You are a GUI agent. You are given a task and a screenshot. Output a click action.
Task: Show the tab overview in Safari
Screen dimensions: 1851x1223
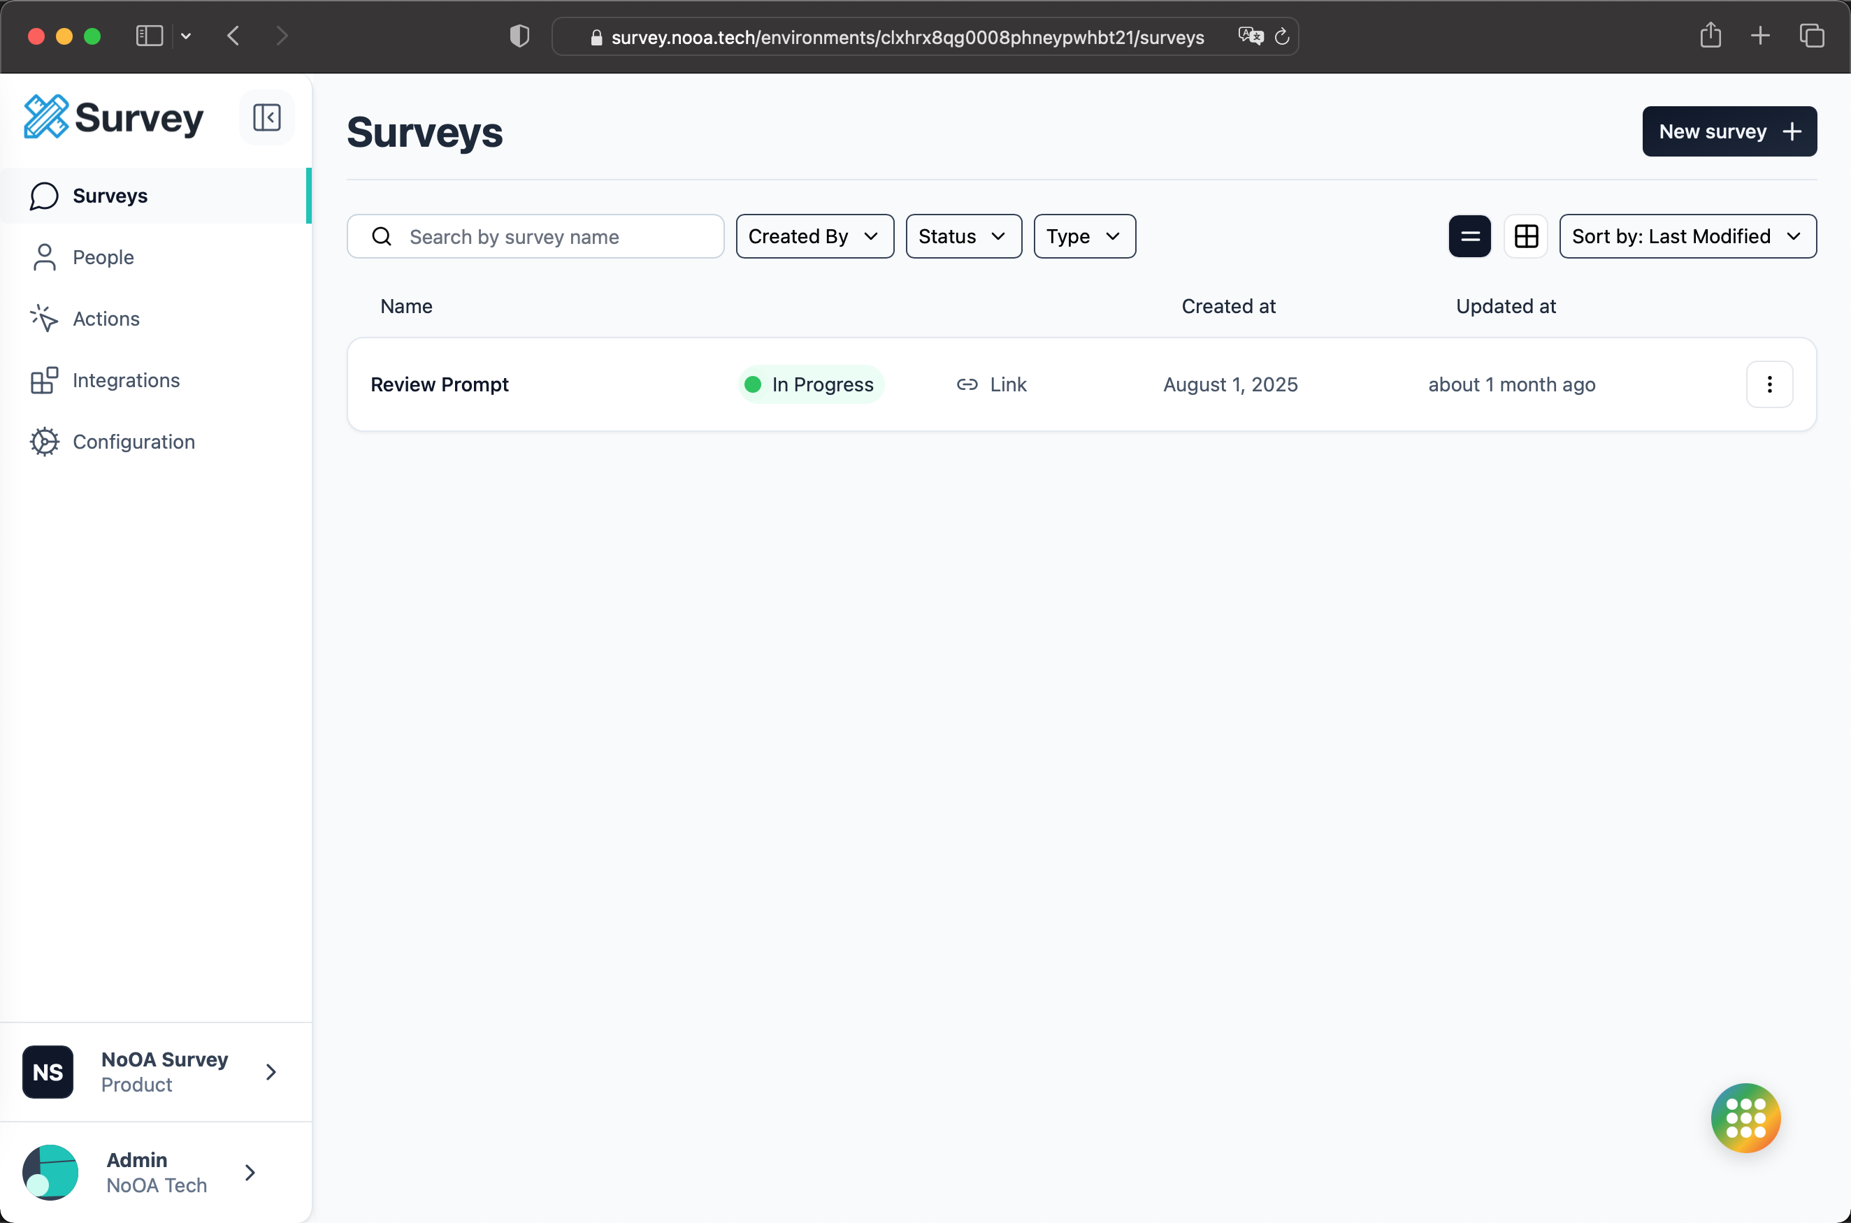1811,36
